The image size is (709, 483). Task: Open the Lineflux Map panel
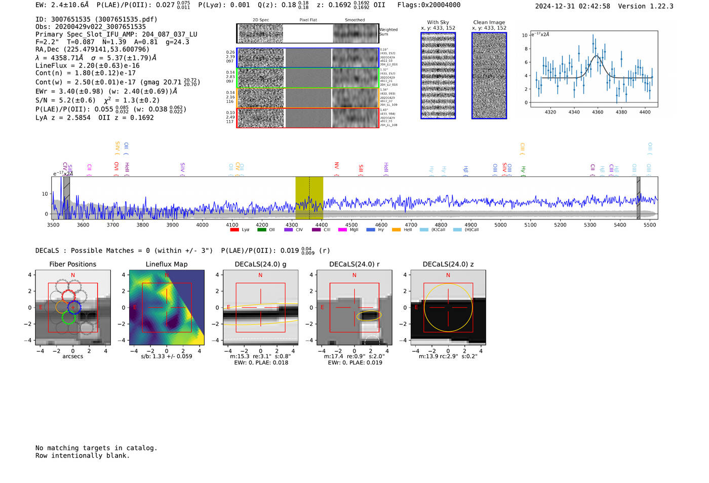(x=167, y=308)
